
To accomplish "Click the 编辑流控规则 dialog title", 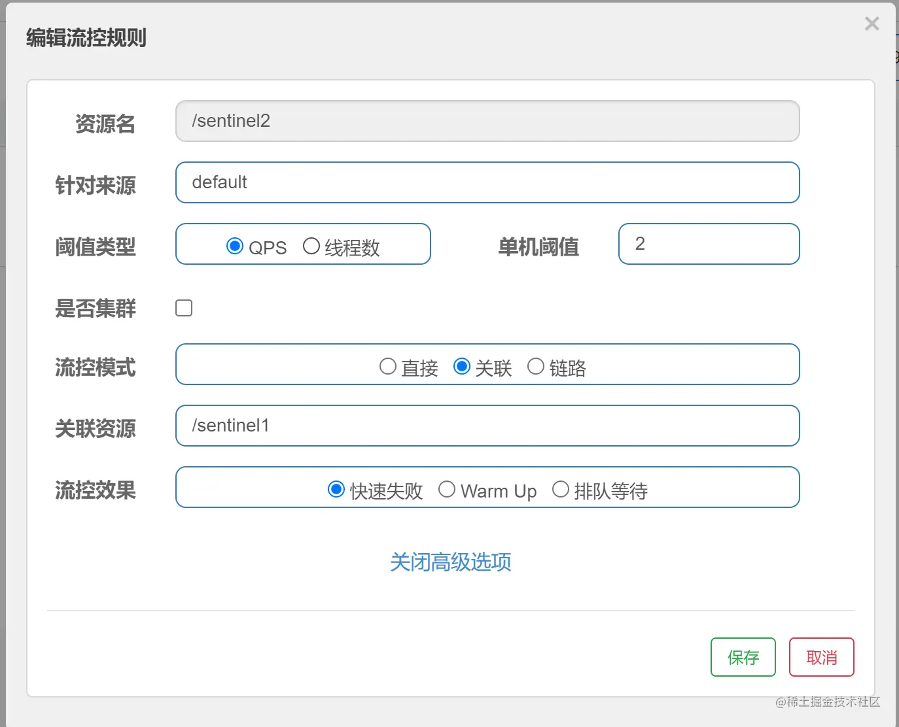I will pos(86,38).
